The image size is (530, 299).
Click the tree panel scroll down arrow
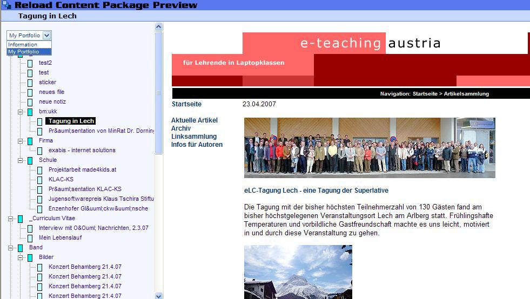coord(159,295)
